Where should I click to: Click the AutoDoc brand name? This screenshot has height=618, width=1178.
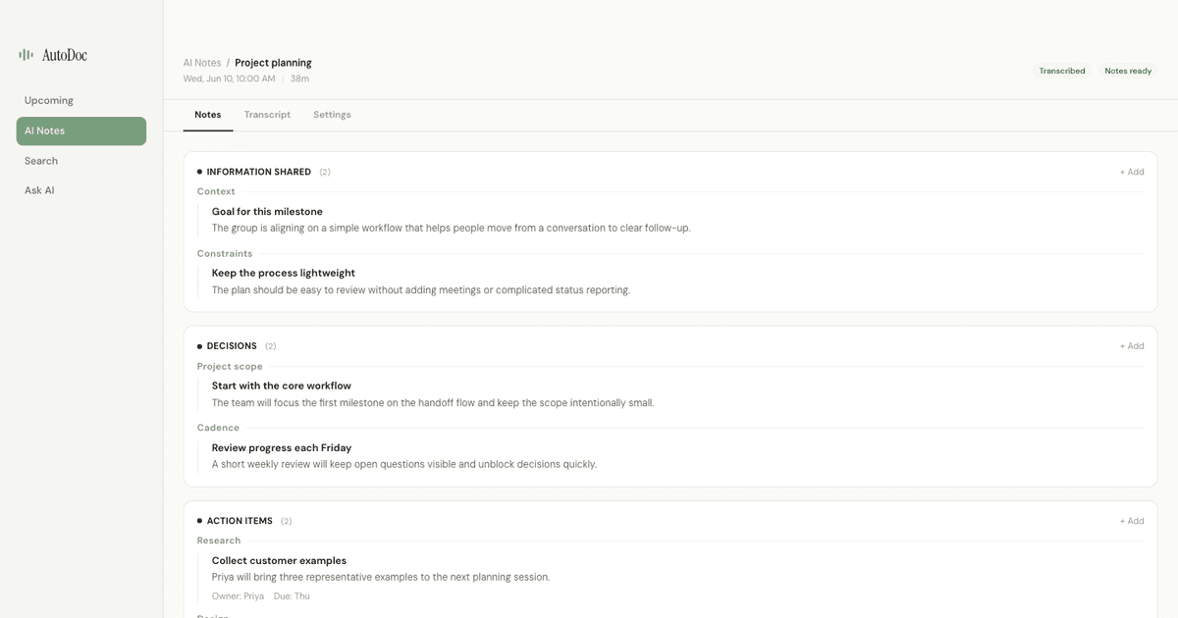tap(65, 55)
